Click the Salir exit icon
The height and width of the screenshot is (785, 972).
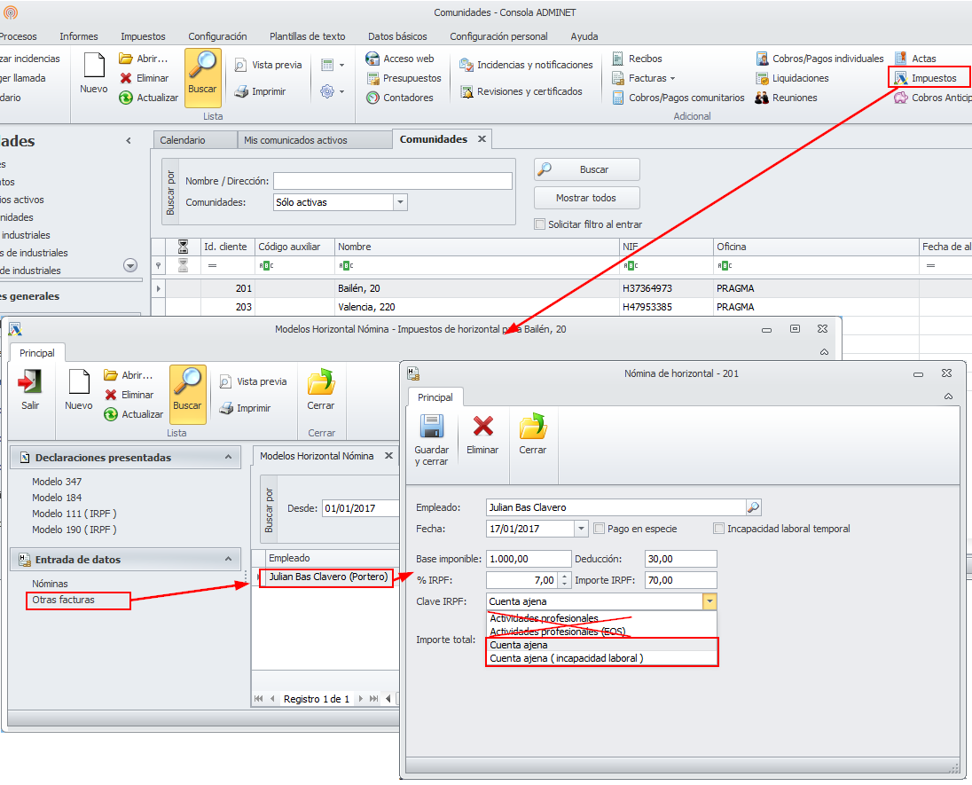pos(30,382)
